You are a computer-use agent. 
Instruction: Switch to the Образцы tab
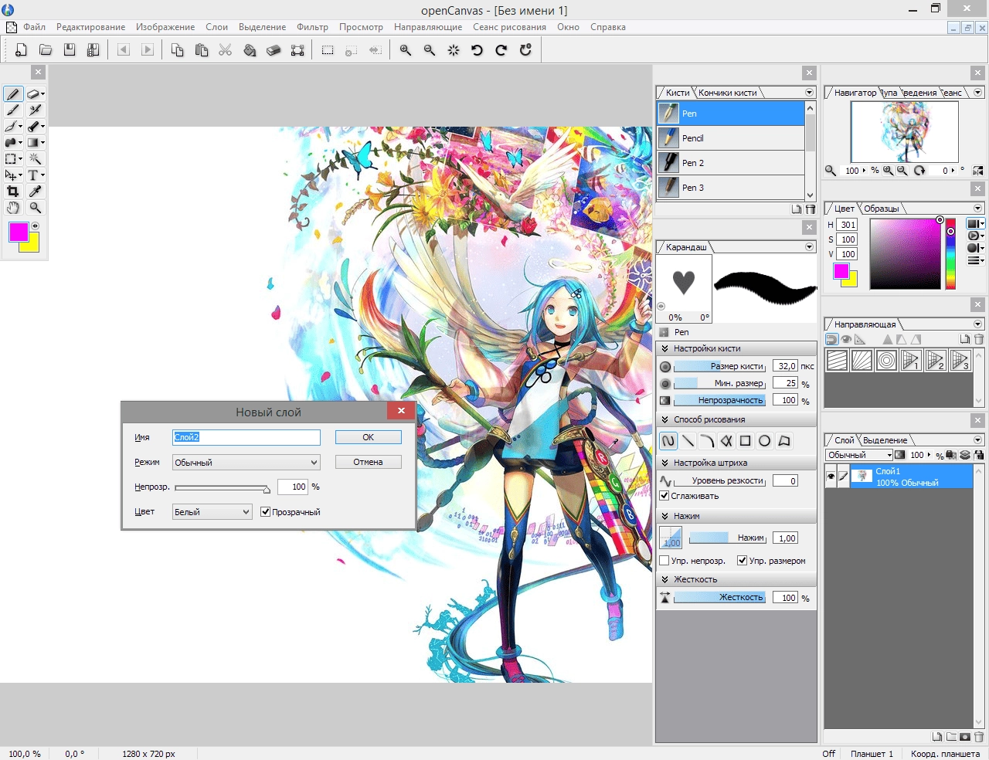881,209
